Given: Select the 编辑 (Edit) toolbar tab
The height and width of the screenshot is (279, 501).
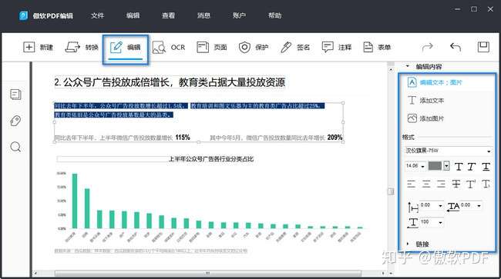Looking at the screenshot, I should click(x=125, y=48).
